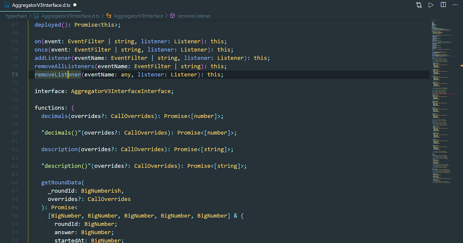The height and width of the screenshot is (243, 463).
Task: Select AggregatorV3Interface.d.ts file breadcrumb
Action: (71, 16)
